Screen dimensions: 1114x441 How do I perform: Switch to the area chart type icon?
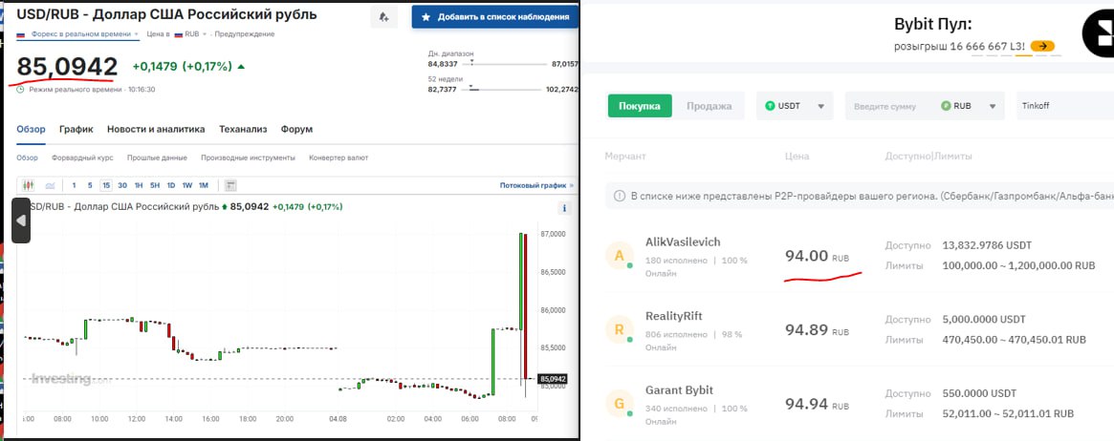(50, 185)
